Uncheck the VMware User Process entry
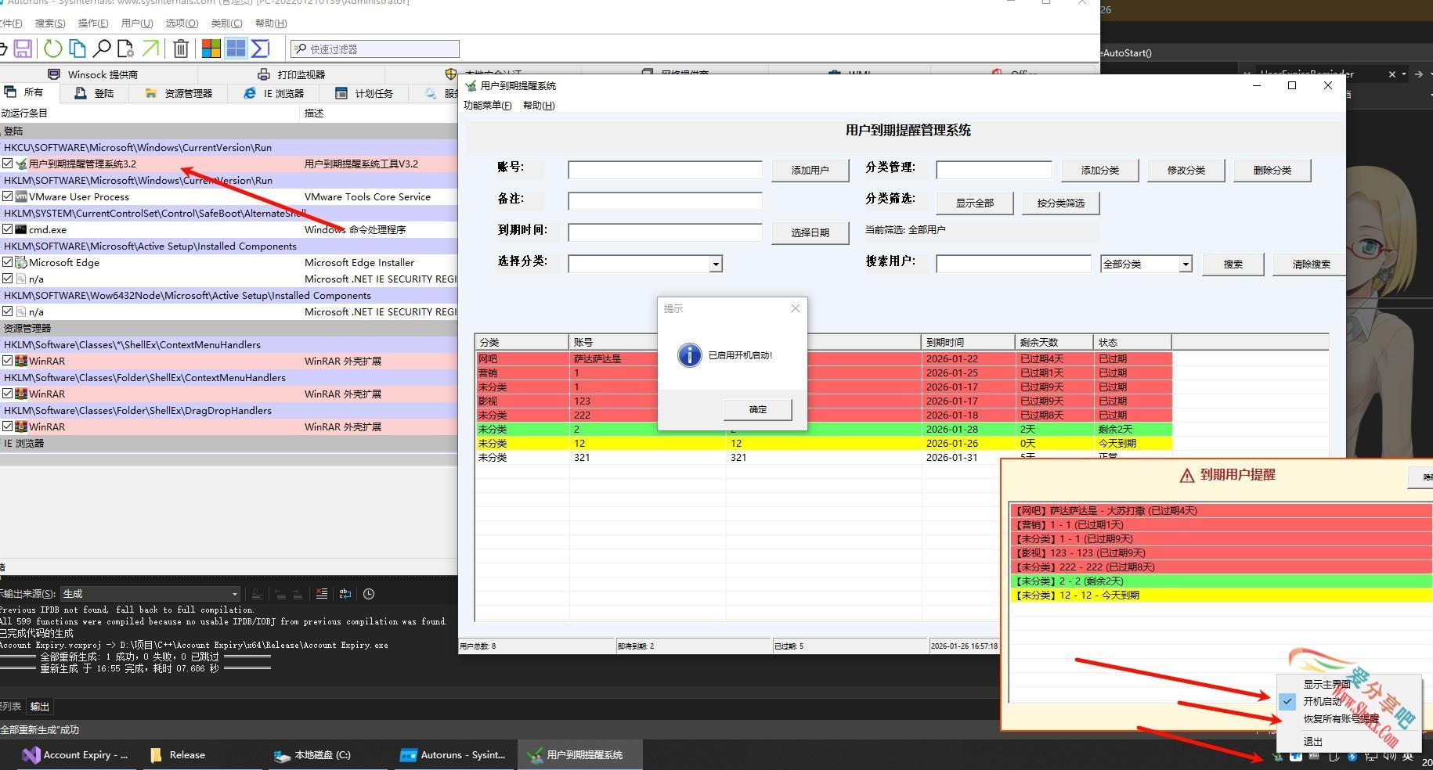 point(8,196)
